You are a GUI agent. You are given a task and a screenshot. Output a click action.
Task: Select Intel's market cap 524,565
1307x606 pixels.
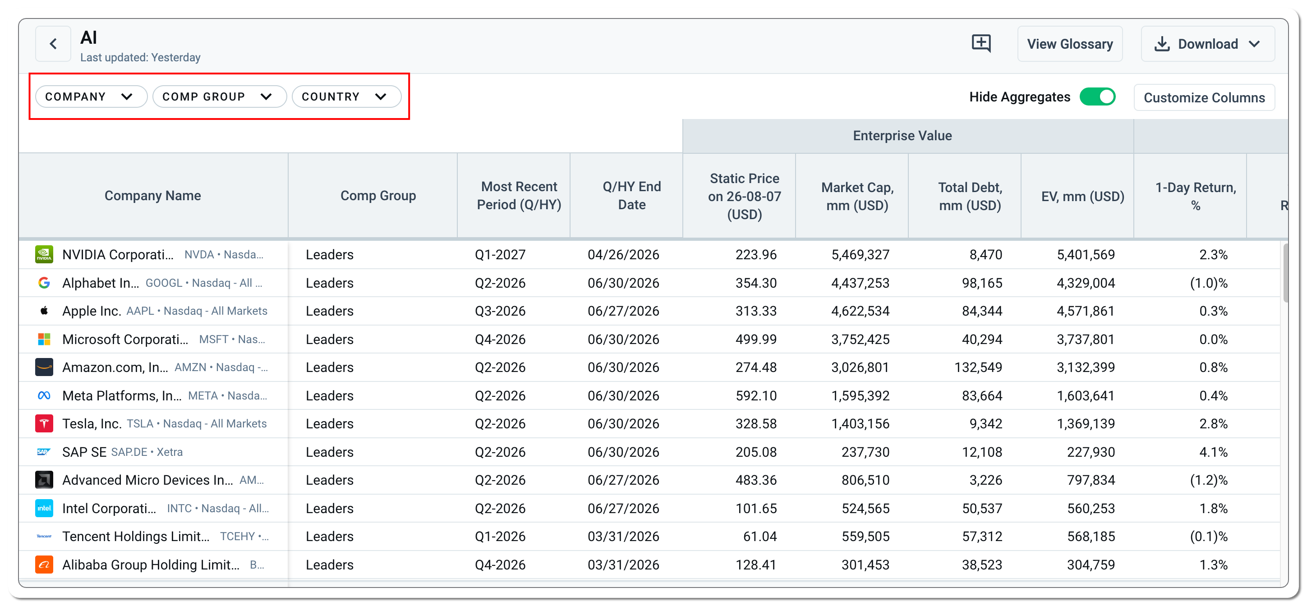[x=865, y=508]
